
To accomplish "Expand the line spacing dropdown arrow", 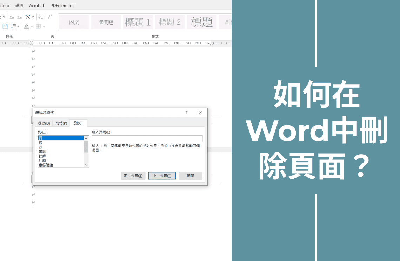I will coord(18,27).
